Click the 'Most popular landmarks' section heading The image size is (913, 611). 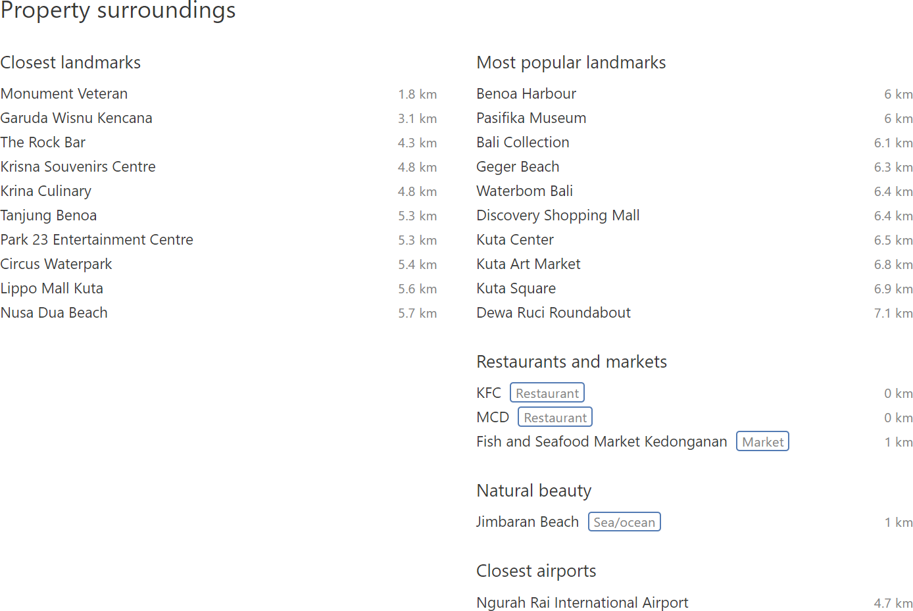571,62
